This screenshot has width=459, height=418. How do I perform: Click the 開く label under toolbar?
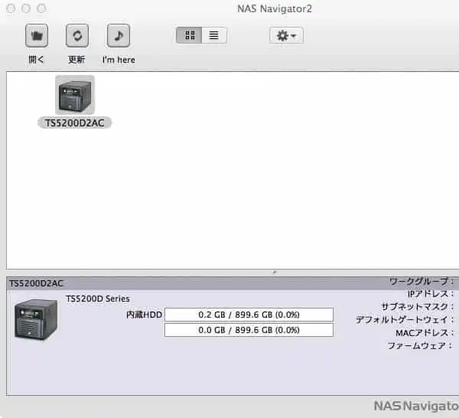36,60
